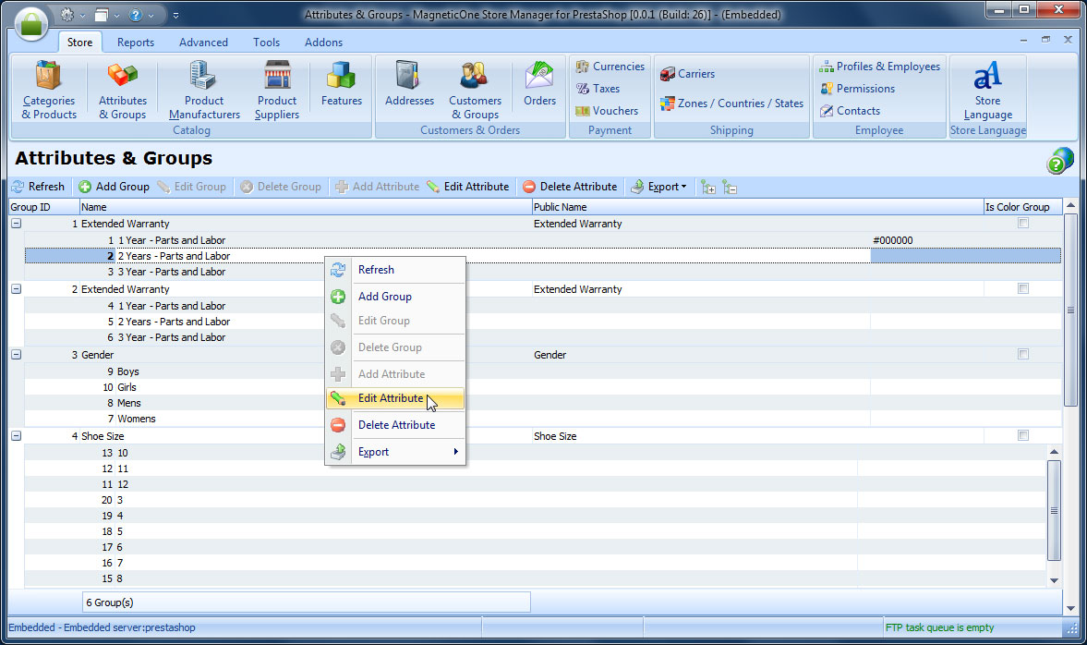
Task: Open Zones / Countries / States
Action: (731, 103)
